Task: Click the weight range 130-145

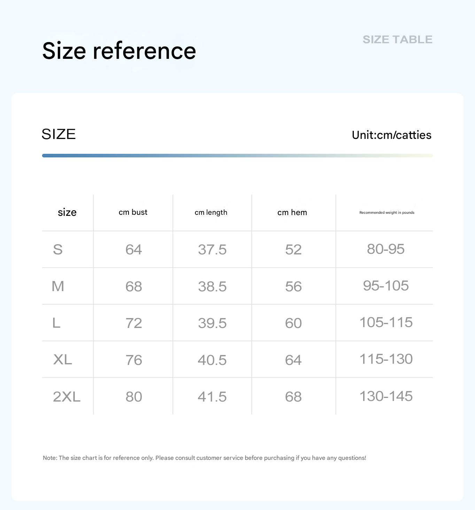Action: pos(386,396)
